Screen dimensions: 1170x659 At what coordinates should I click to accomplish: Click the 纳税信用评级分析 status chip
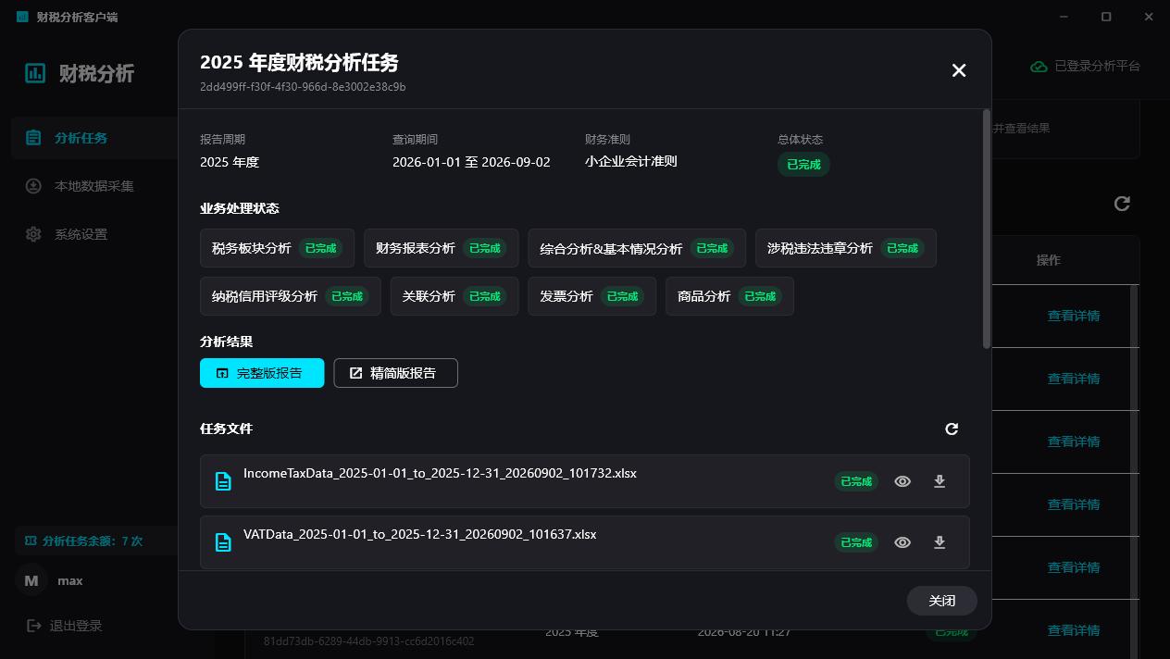291,296
